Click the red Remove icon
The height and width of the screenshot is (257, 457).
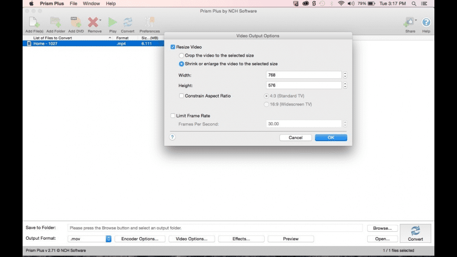click(94, 23)
